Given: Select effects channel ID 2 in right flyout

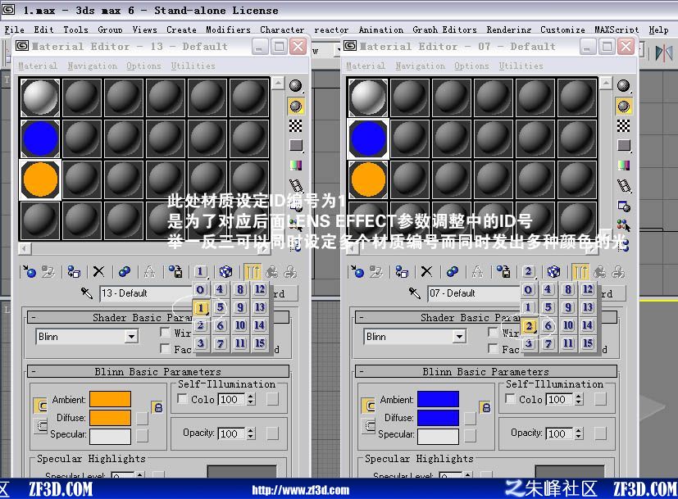Looking at the screenshot, I should [x=530, y=326].
